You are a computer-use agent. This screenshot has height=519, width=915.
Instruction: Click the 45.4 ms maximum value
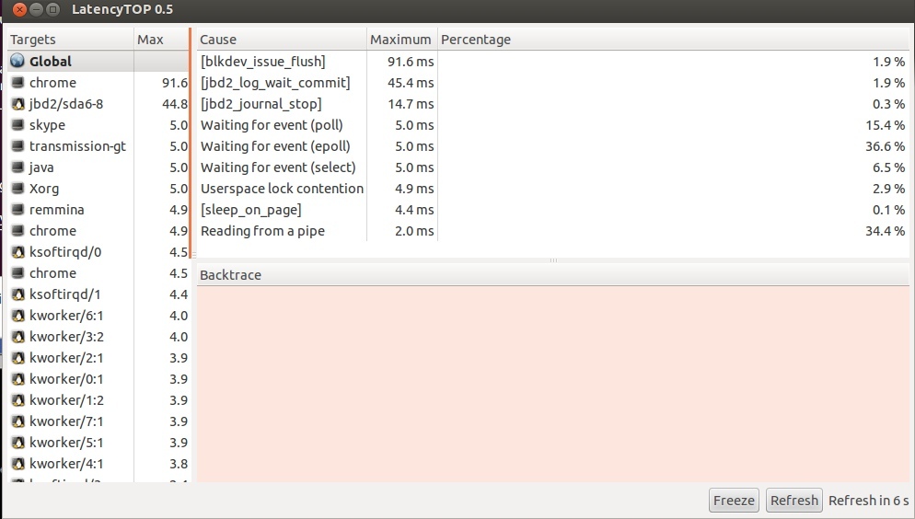(411, 83)
